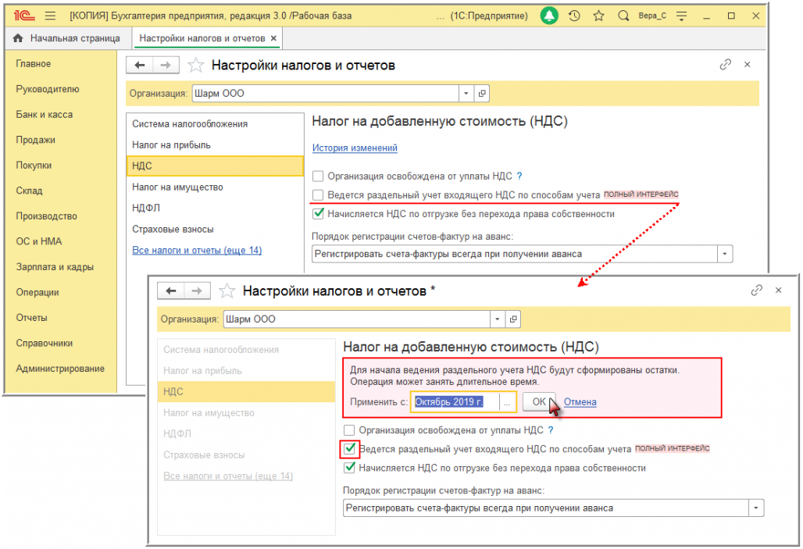
Task: Open Руководителю section in sidebar
Action: point(48,89)
